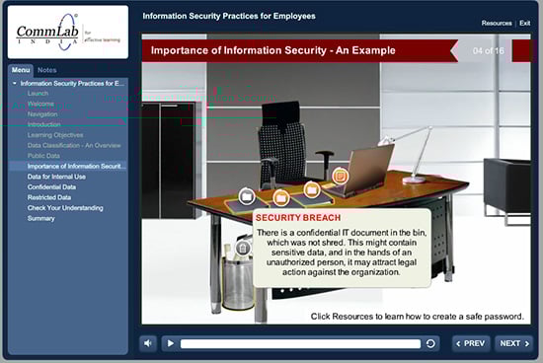Click the orange folder hotspot nearest the laptop
The image size is (543, 363).
tap(312, 189)
